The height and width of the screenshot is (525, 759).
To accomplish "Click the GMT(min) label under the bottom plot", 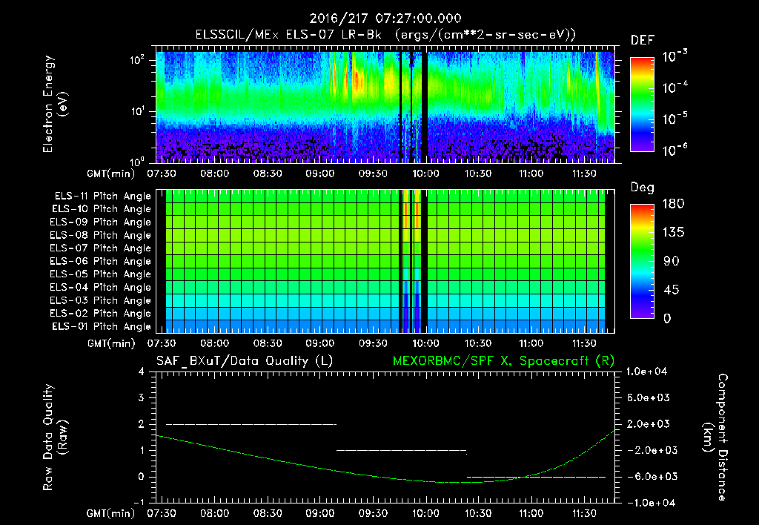I will (111, 513).
